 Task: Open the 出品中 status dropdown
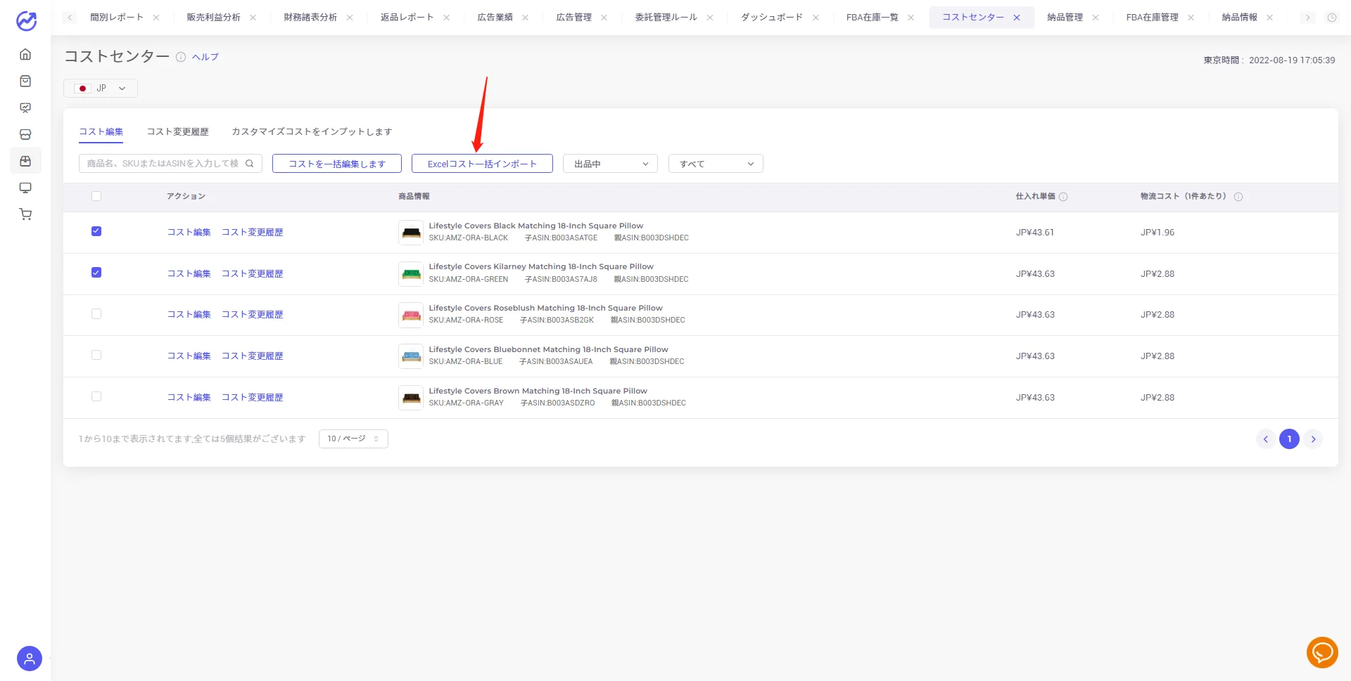[610, 164]
